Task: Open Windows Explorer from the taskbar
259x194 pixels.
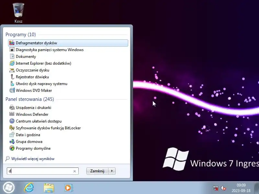Action: 49,188
